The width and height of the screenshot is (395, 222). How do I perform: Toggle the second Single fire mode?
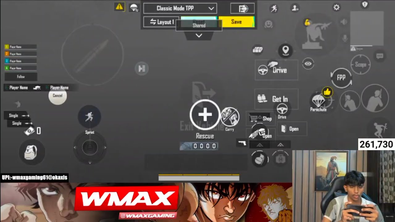20,123
